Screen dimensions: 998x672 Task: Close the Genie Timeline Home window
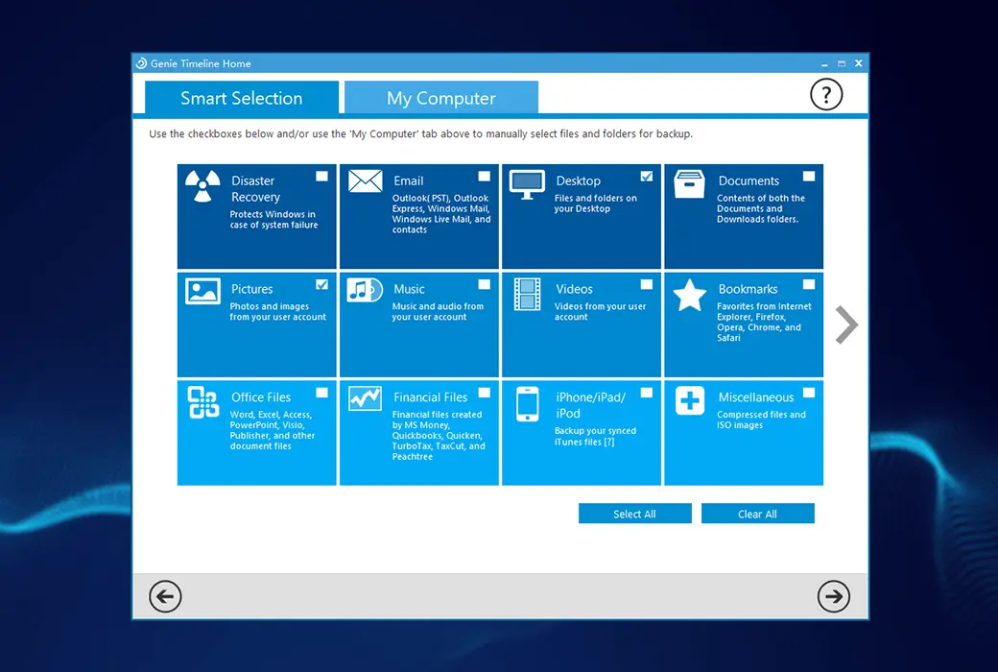pos(859,63)
